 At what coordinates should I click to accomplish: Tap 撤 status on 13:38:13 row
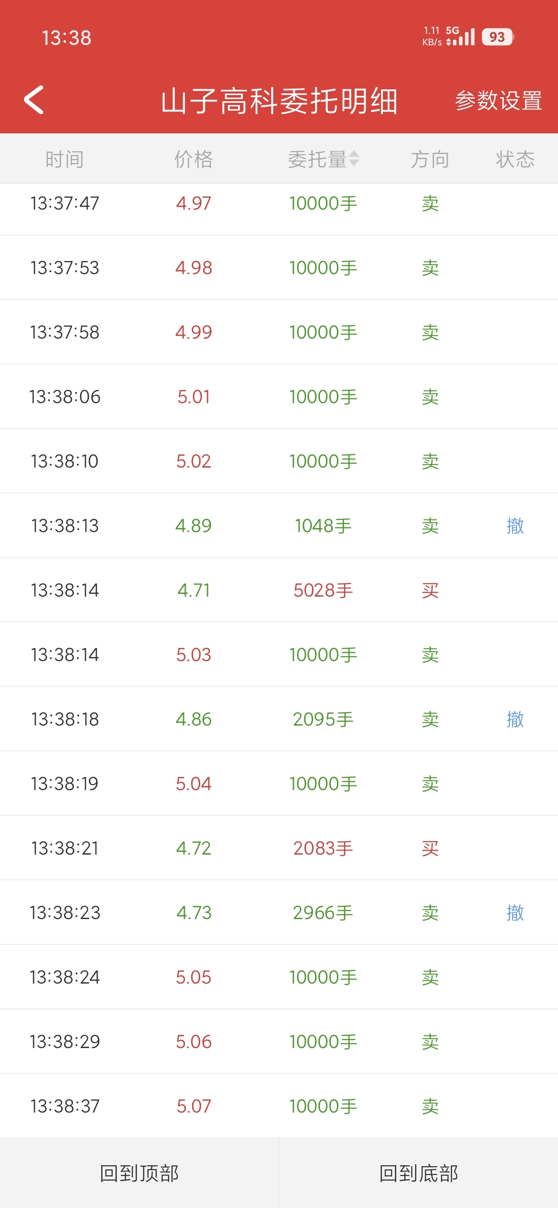(x=515, y=526)
